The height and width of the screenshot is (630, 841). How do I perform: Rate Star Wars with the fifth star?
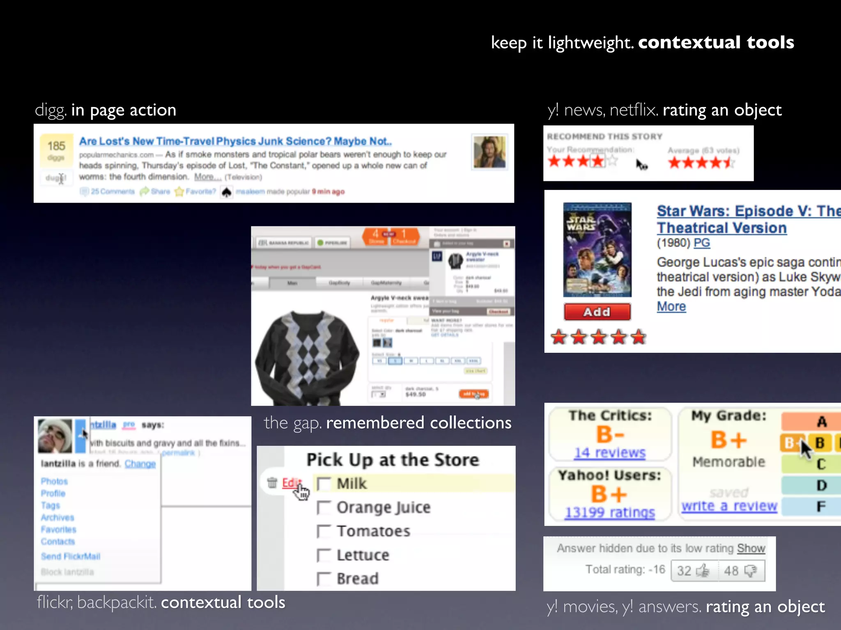pyautogui.click(x=638, y=338)
